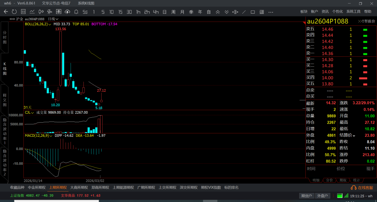Select 期权VIX指数 bottom tab

pyautogui.click(x=211, y=187)
